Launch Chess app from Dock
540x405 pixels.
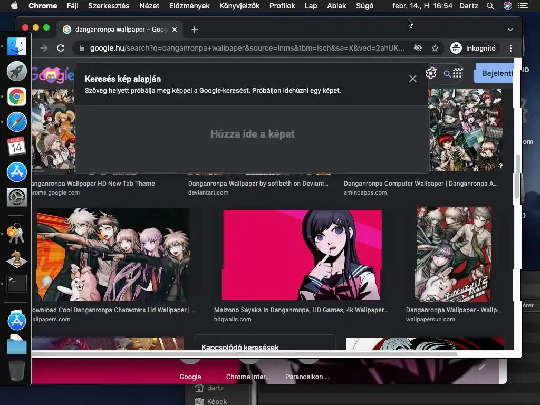click(x=16, y=258)
